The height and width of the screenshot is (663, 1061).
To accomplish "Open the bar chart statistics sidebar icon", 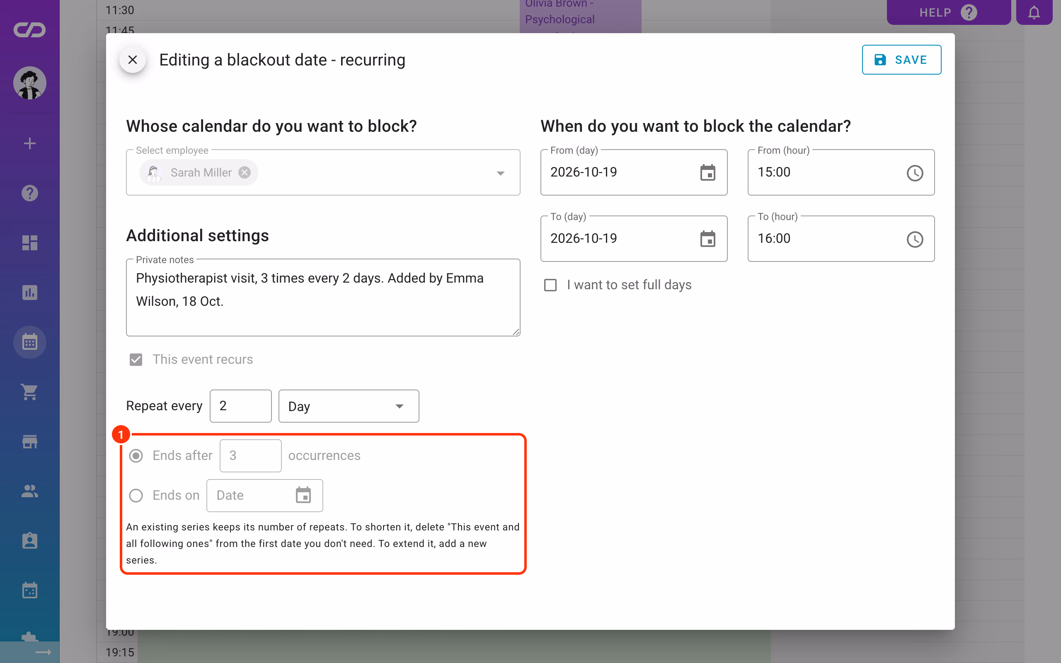I will point(30,293).
